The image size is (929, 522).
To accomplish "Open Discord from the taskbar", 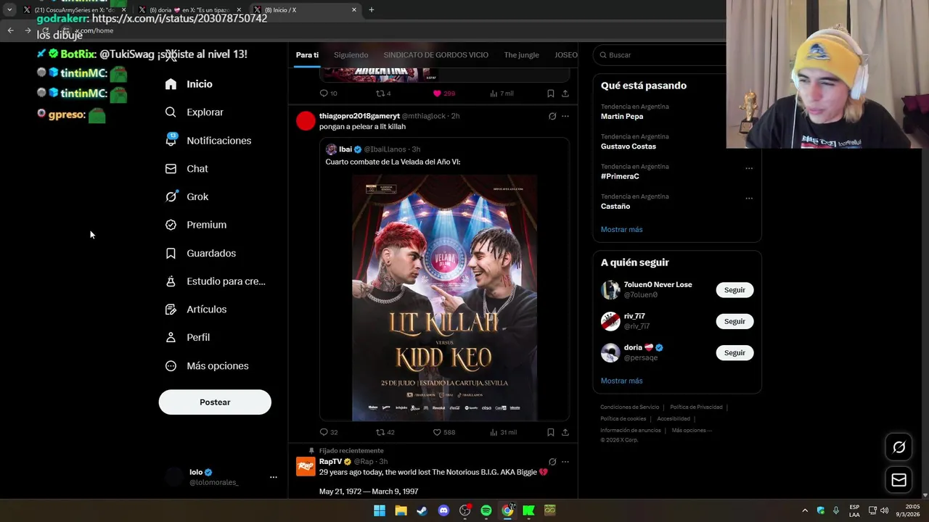I will 443,510.
